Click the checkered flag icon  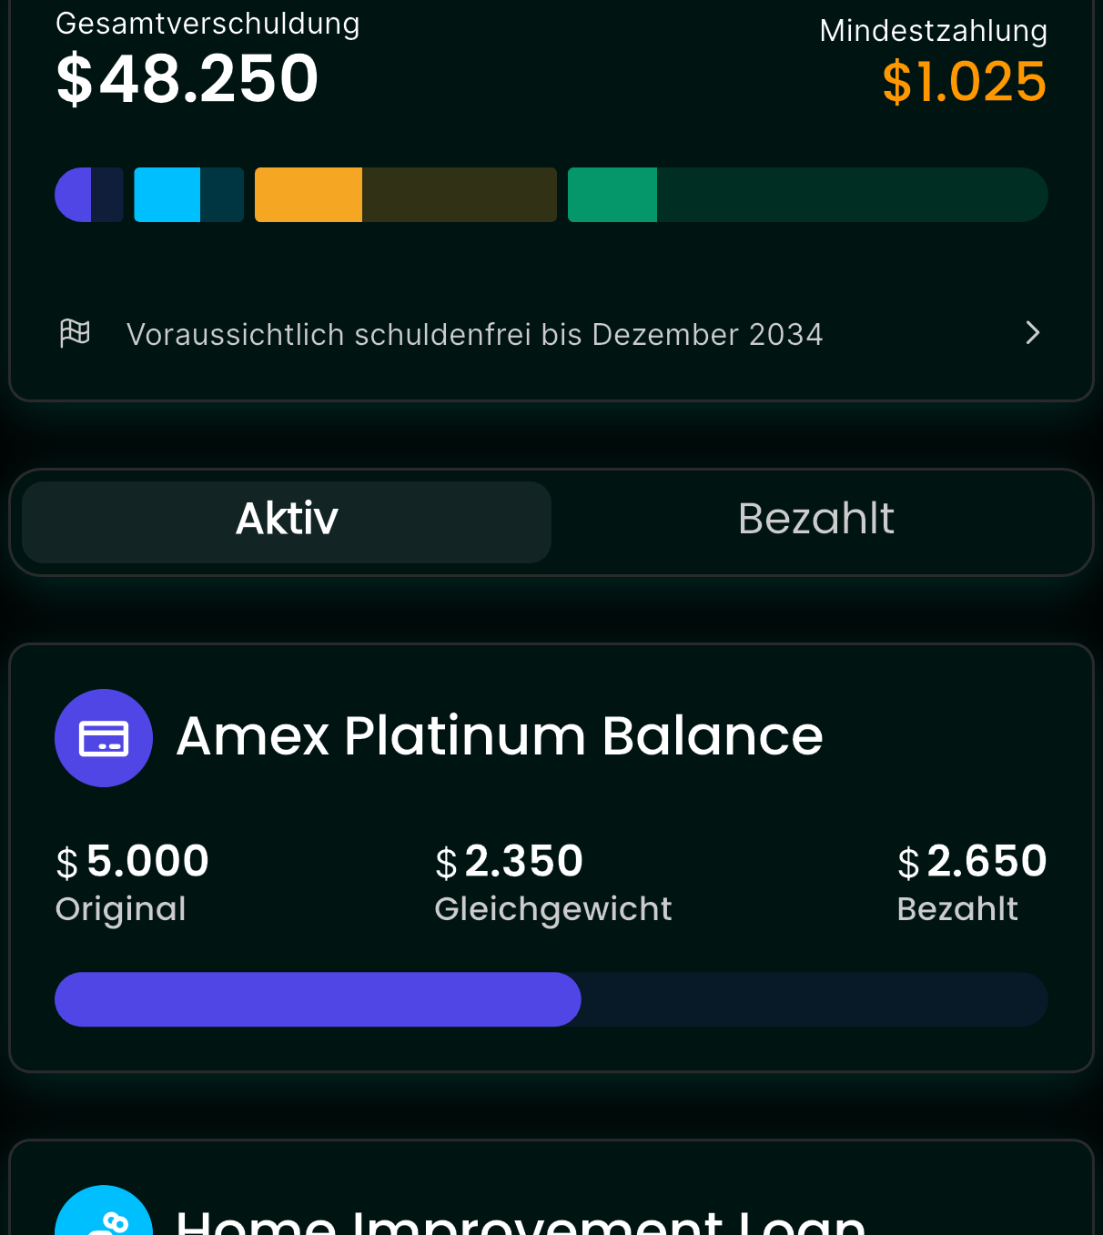pos(75,333)
